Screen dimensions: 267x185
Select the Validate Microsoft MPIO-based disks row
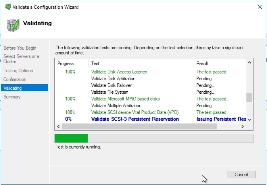(x=150, y=99)
